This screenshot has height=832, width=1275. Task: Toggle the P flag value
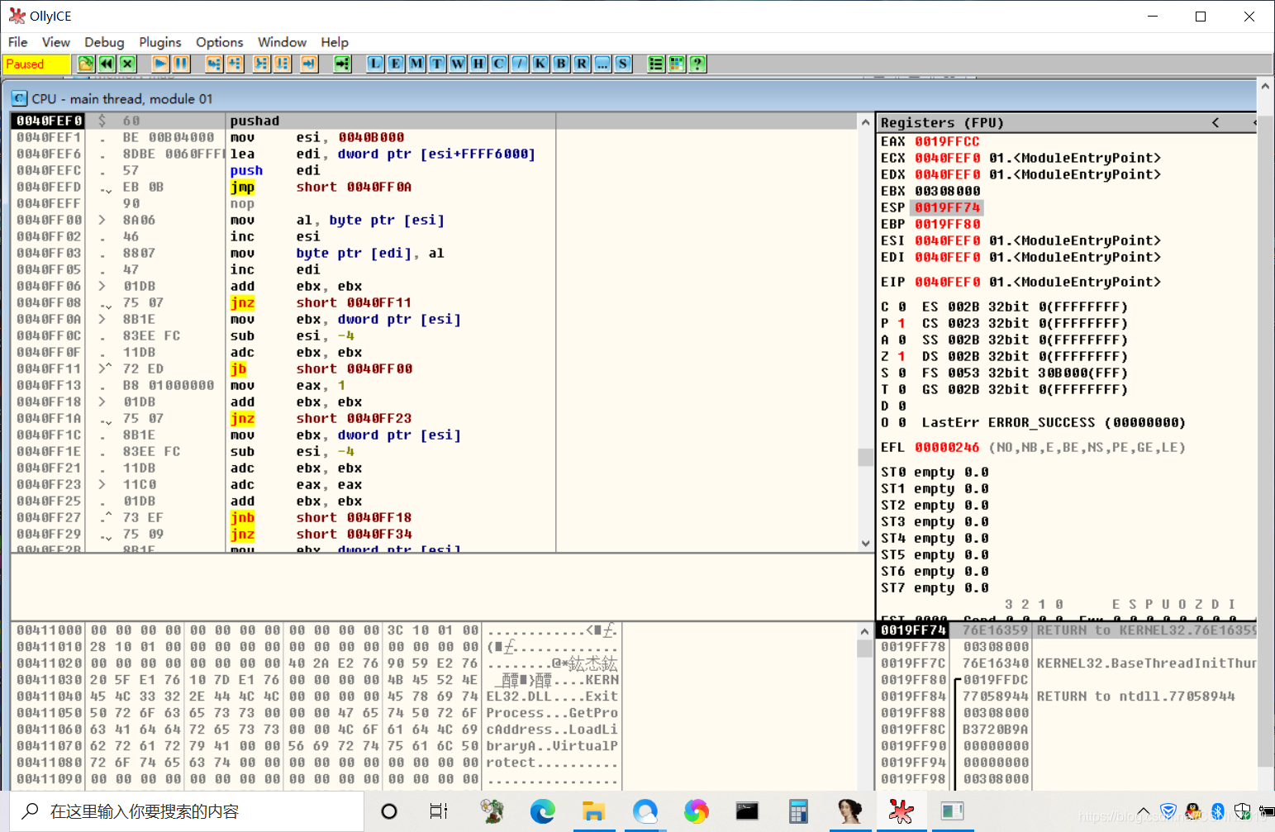pos(902,323)
